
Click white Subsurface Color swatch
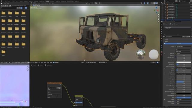tap(184, 62)
